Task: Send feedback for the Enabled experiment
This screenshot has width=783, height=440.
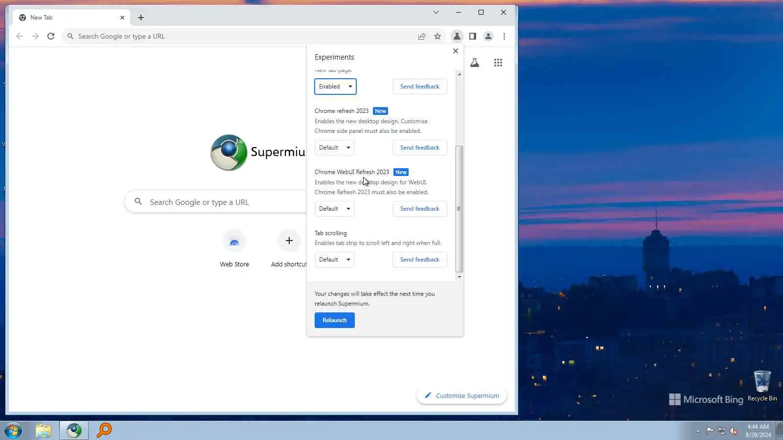Action: pos(420,87)
